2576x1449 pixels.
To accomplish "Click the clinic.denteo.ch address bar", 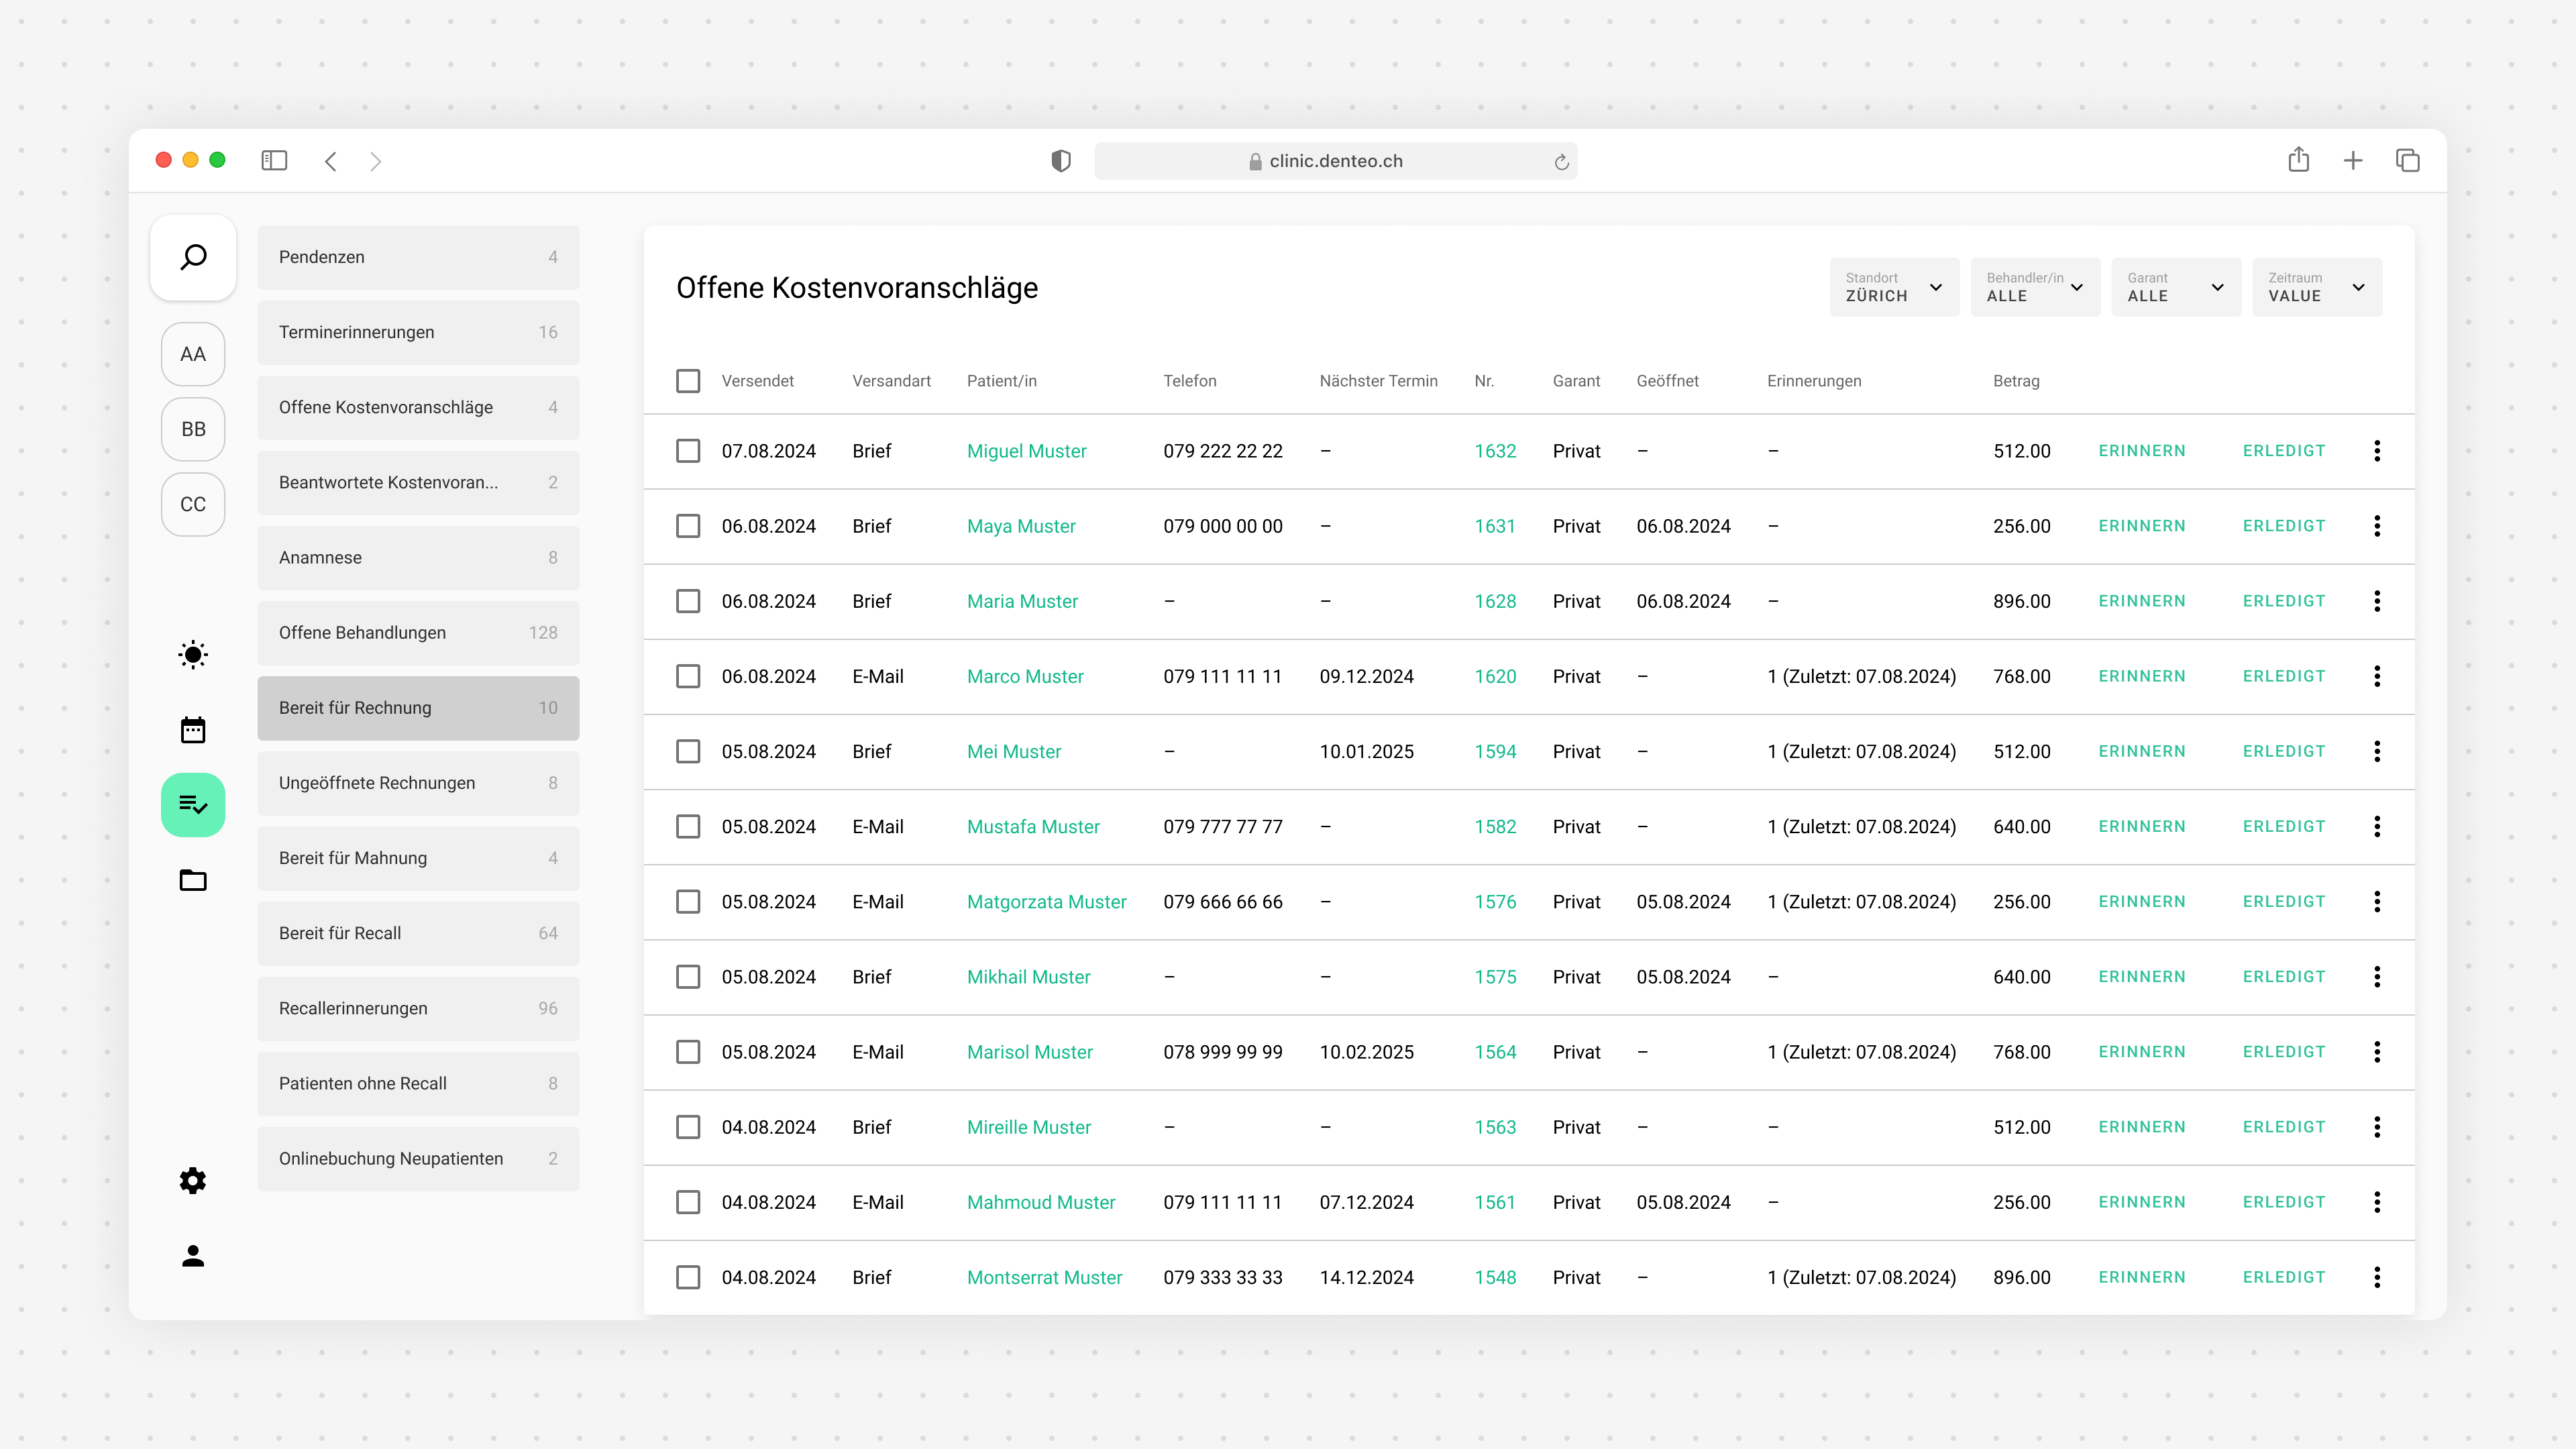I will click(1335, 161).
